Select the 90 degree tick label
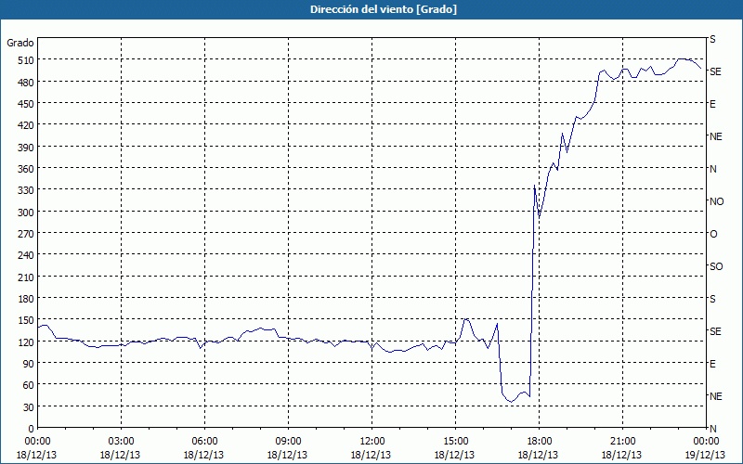 tap(29, 364)
